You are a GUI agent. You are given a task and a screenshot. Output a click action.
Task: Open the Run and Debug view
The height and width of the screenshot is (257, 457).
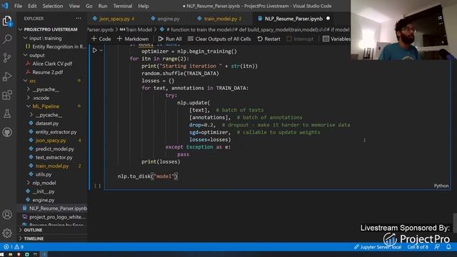pos(7,76)
